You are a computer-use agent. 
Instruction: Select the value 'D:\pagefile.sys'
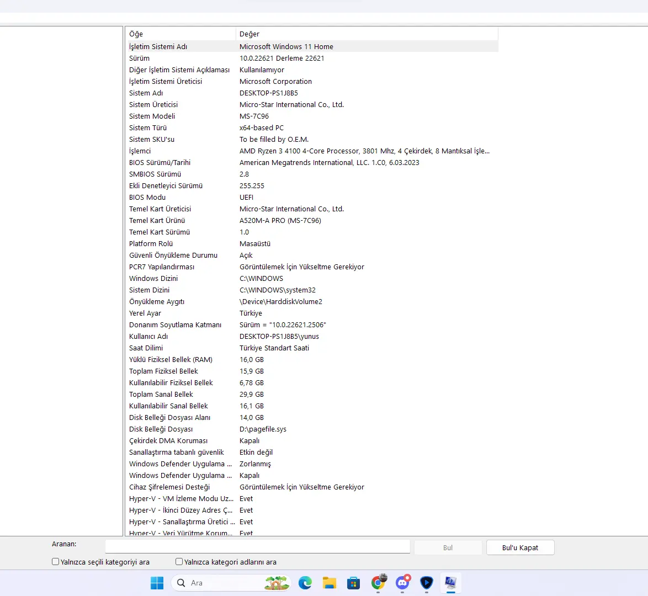(263, 429)
